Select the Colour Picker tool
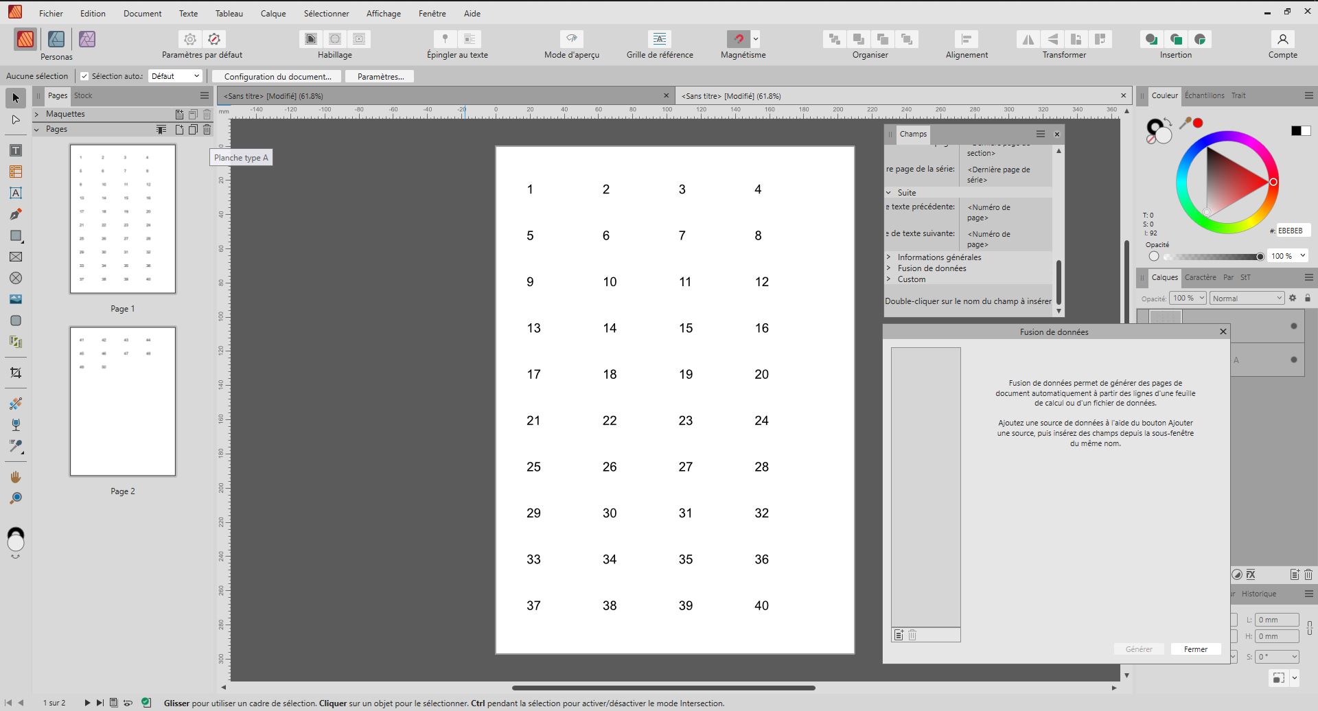This screenshot has width=1318, height=711. (x=16, y=446)
